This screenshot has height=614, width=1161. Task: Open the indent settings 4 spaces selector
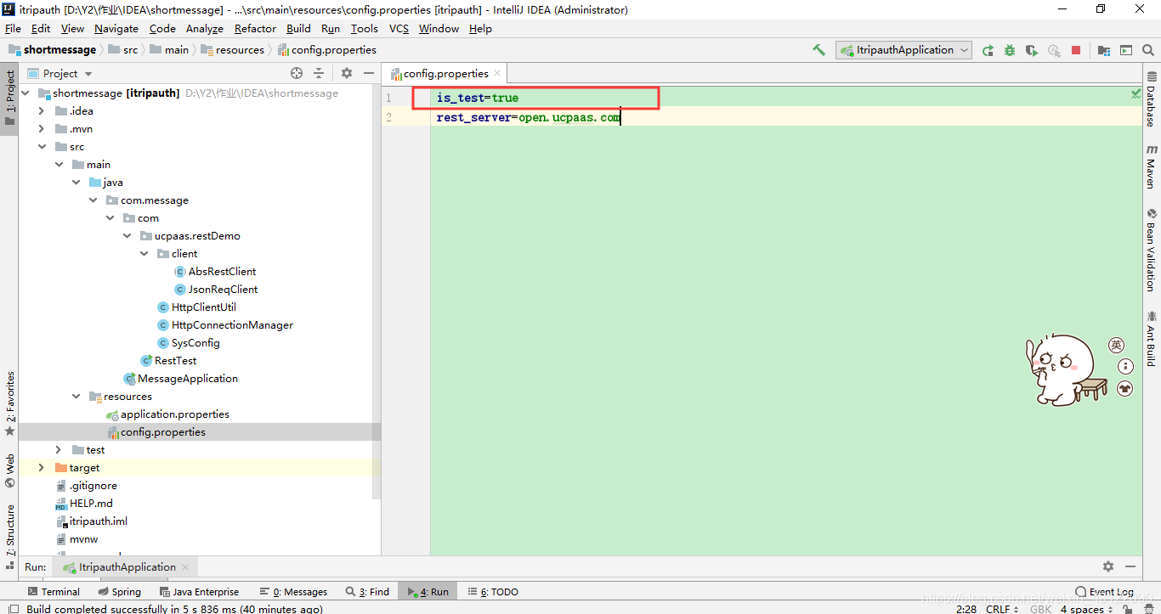click(x=1086, y=609)
